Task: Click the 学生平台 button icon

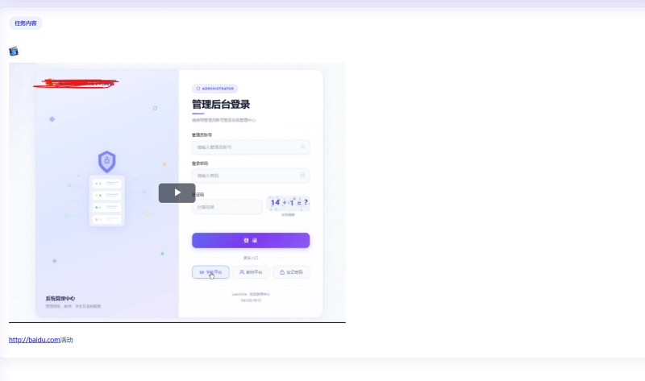Action: [201, 272]
